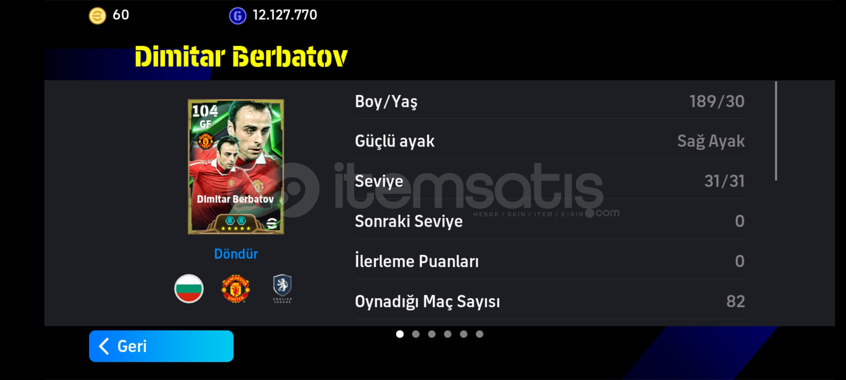Viewport: 846px width, 380px height.
Task: Tap the Manchester United crest on the card
Action: pyautogui.click(x=206, y=141)
